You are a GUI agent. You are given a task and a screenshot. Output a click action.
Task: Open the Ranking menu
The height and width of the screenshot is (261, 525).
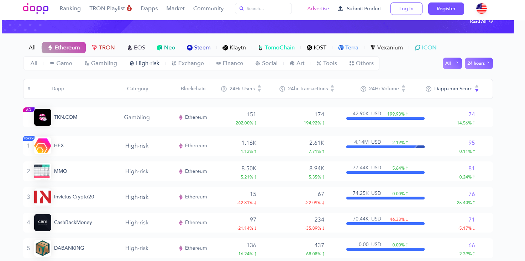(70, 9)
